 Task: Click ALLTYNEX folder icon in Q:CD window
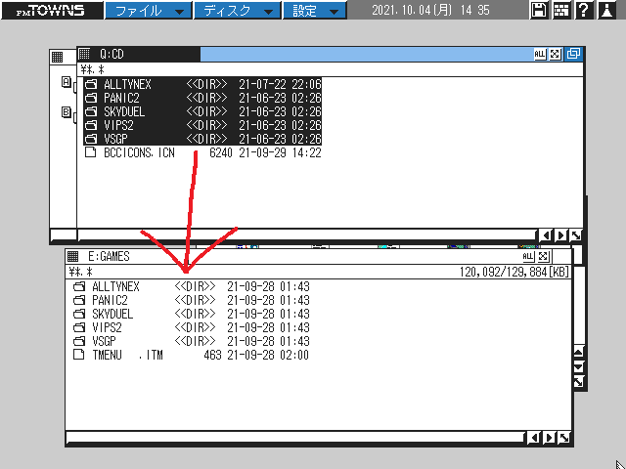click(x=91, y=84)
